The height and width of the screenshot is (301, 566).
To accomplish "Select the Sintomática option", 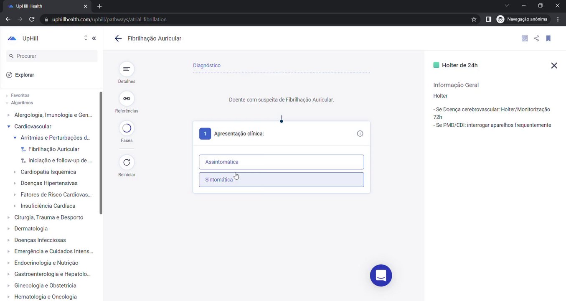I will [x=281, y=180].
